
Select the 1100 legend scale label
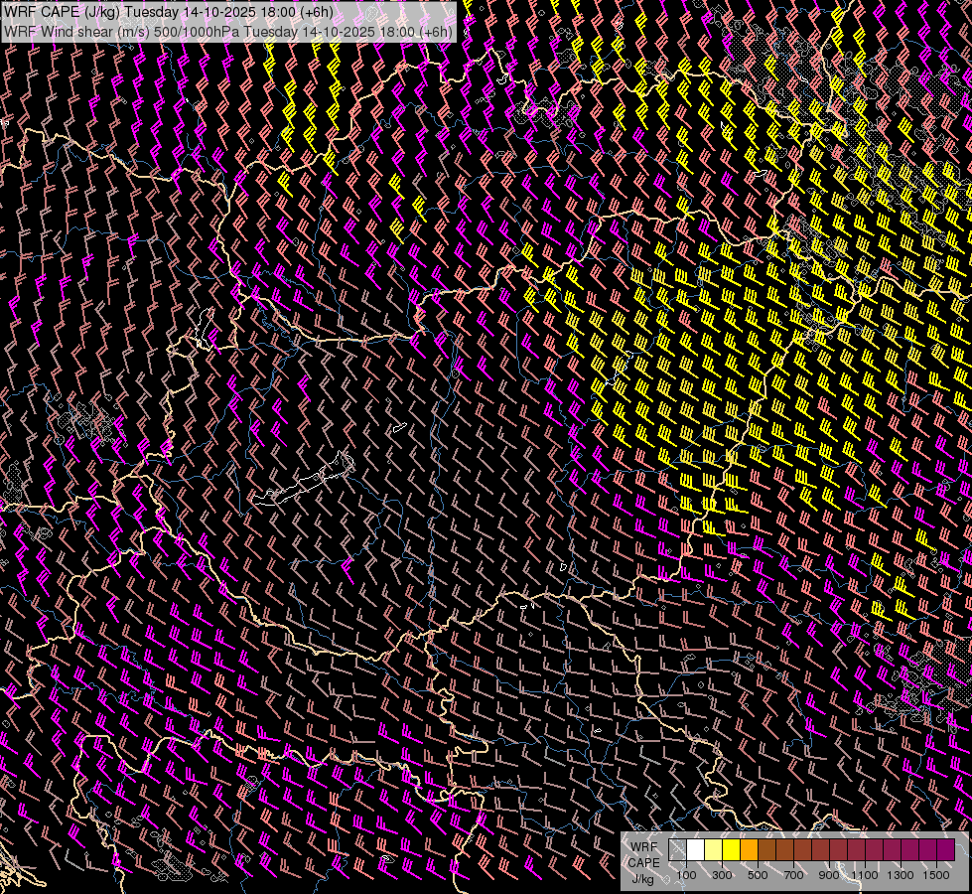coord(866,875)
